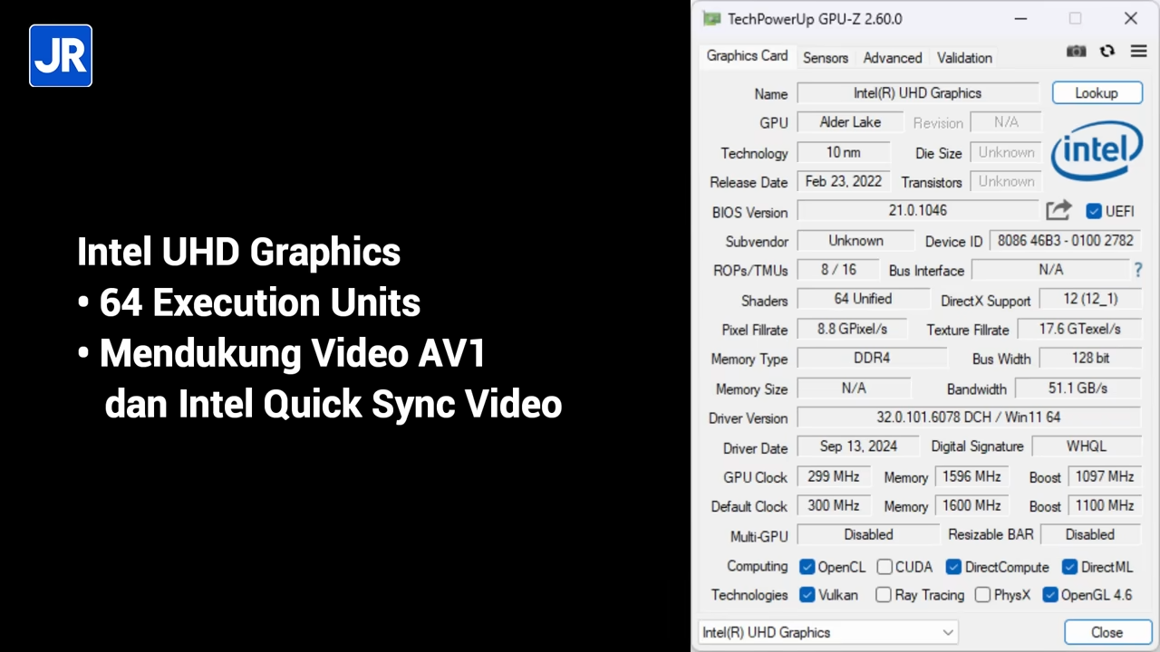Screen dimensions: 1160x652
Task: Open the hamburger menu icon
Action: coord(1138,52)
